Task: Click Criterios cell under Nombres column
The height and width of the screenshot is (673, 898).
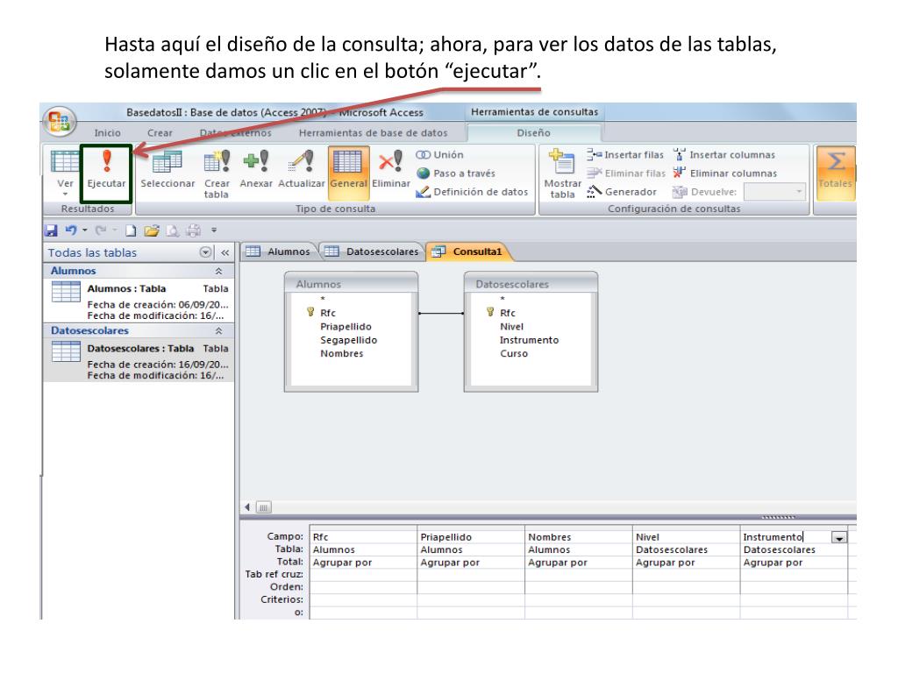Action: point(579,599)
